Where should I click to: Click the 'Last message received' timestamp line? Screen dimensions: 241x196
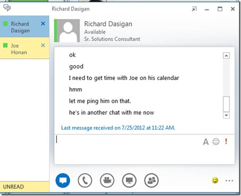pyautogui.click(x=118, y=128)
